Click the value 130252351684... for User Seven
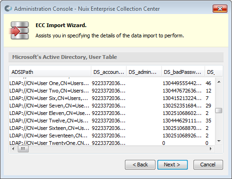This screenshot has height=179, width=232. click(182, 106)
